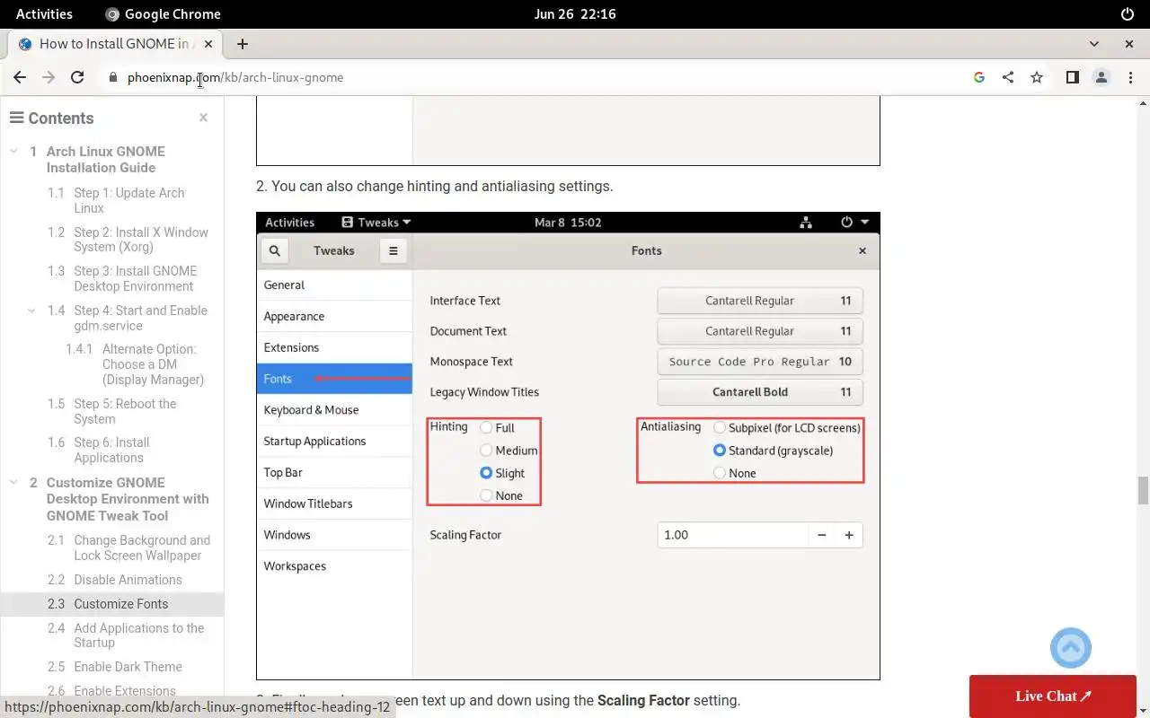Click the Contents hamburger icon
This screenshot has height=718, width=1150.
pyautogui.click(x=16, y=118)
